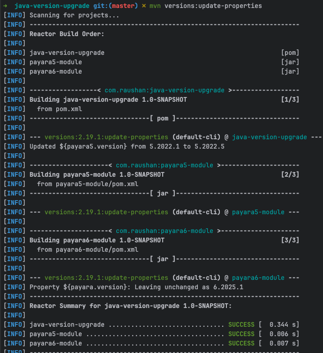Click '0.007 s' build time
Screen dimensions: 323x353
(283, 344)
